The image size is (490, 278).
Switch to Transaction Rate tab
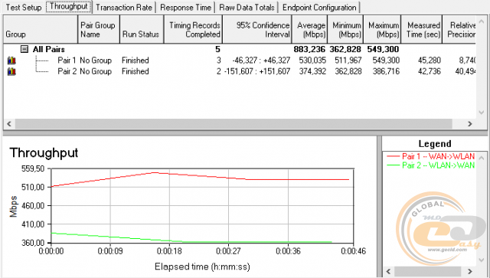tap(124, 7)
